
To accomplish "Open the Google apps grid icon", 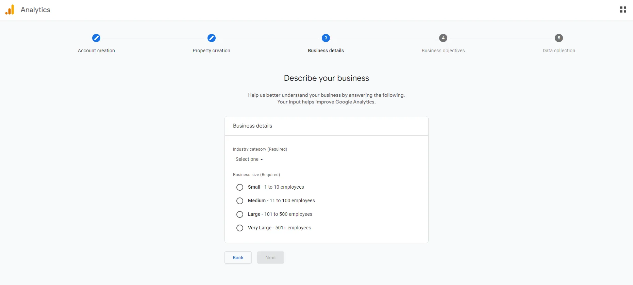I will pos(623,9).
